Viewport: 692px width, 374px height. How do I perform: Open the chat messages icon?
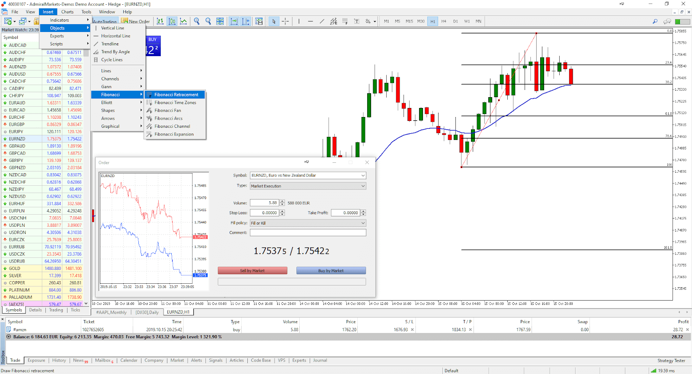[x=667, y=21]
